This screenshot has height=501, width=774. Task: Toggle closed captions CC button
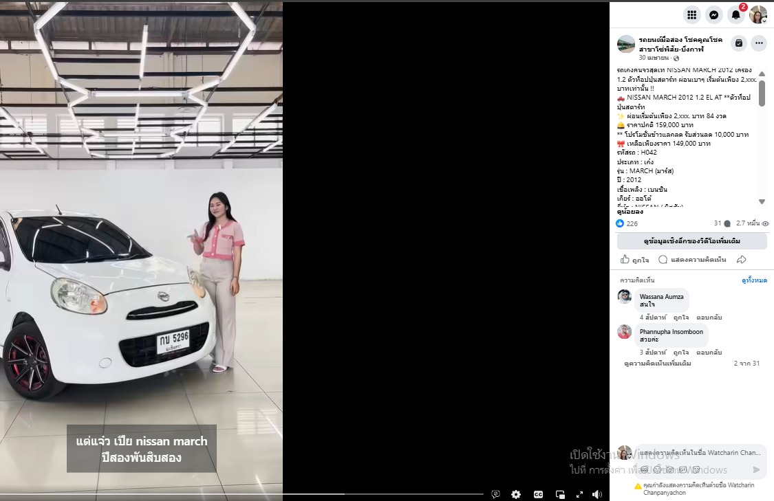coord(538,494)
